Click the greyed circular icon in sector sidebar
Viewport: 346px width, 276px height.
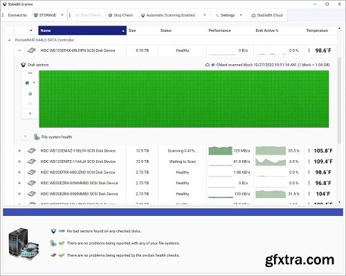[x=30, y=103]
